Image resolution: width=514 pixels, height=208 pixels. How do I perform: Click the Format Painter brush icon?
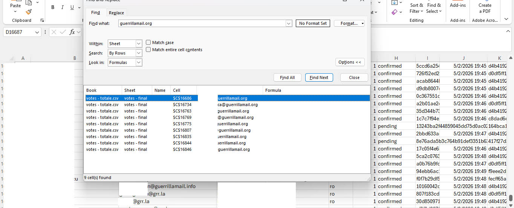[x=29, y=12]
